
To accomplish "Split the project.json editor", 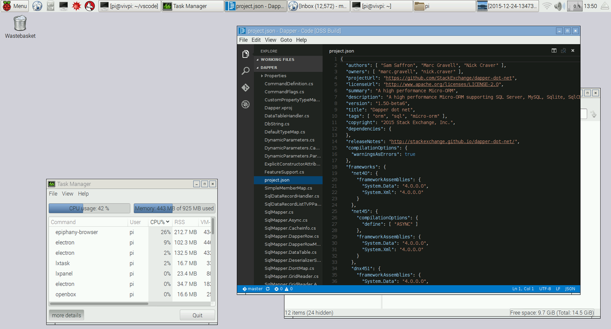I will [554, 50].
